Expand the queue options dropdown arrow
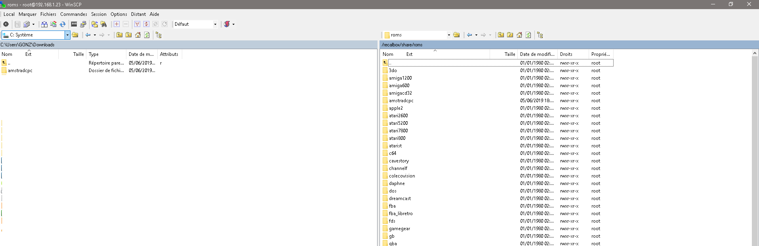 coord(33,24)
